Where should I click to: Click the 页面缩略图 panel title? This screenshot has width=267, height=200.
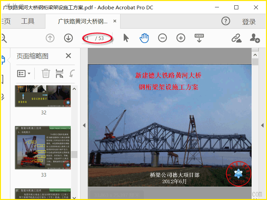(32, 56)
